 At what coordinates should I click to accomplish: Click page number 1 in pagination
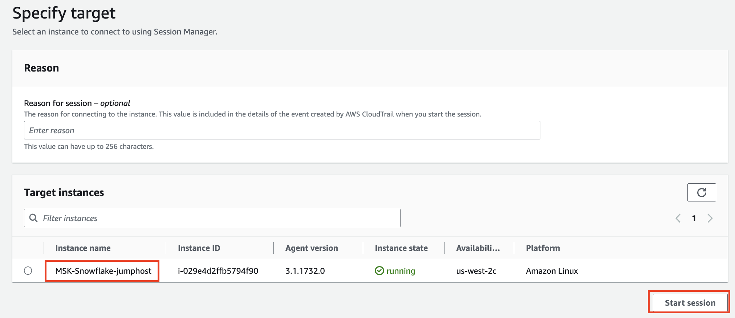click(694, 218)
